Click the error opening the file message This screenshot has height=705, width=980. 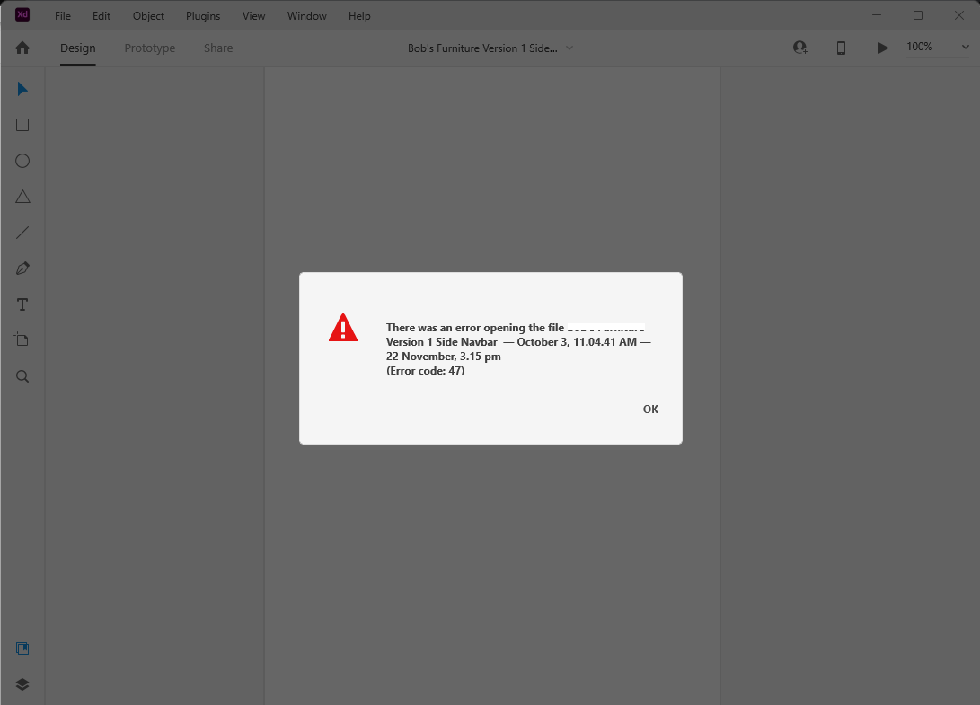[x=518, y=348]
